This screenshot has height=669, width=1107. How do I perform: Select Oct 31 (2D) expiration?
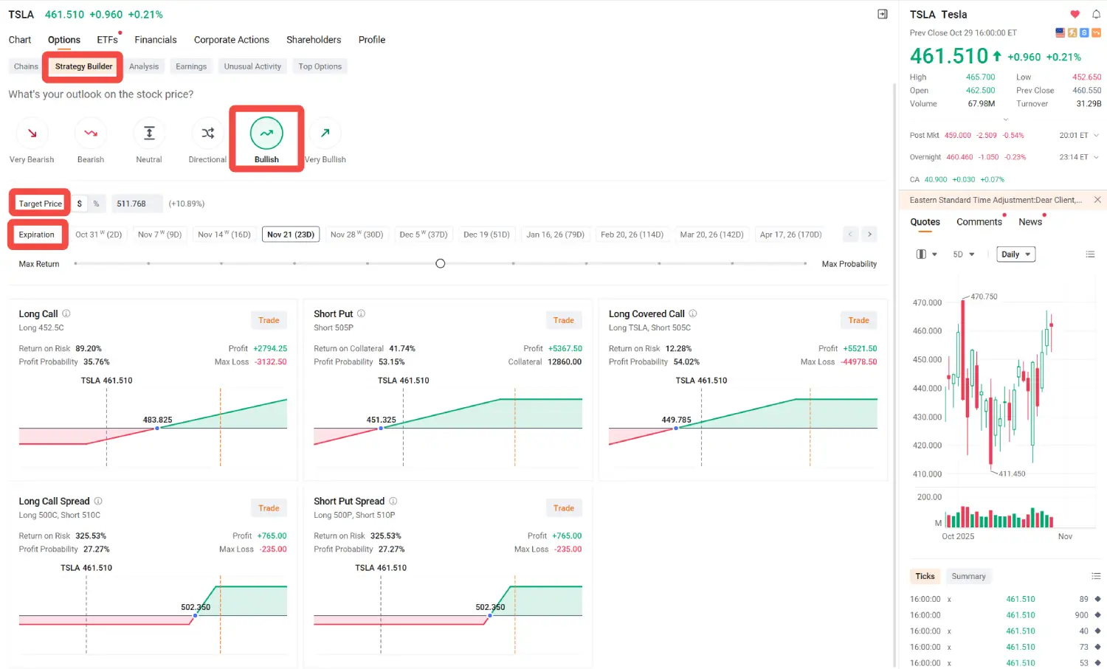point(98,235)
